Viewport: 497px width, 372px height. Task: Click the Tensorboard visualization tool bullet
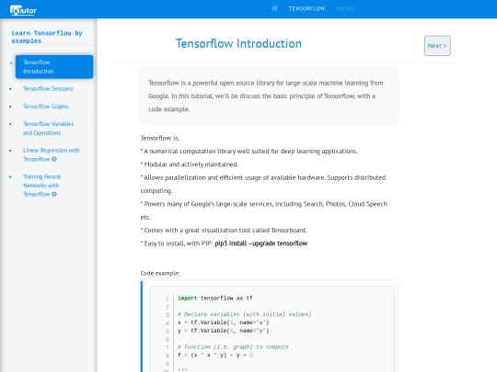pos(224,230)
